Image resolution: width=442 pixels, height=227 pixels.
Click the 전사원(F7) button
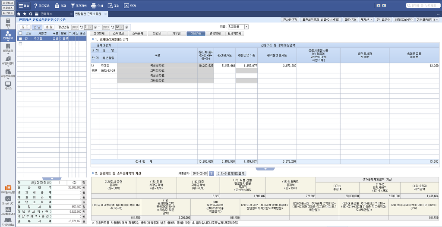[x=290, y=20]
